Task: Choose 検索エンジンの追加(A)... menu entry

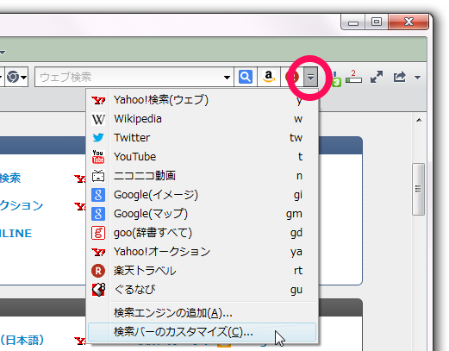Action: point(203,313)
